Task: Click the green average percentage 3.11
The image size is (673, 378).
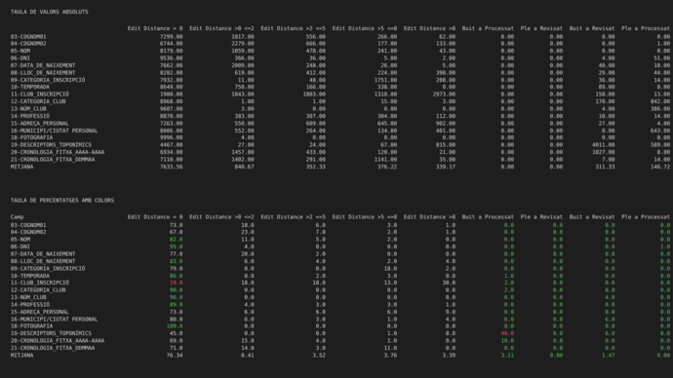Action: point(507,356)
